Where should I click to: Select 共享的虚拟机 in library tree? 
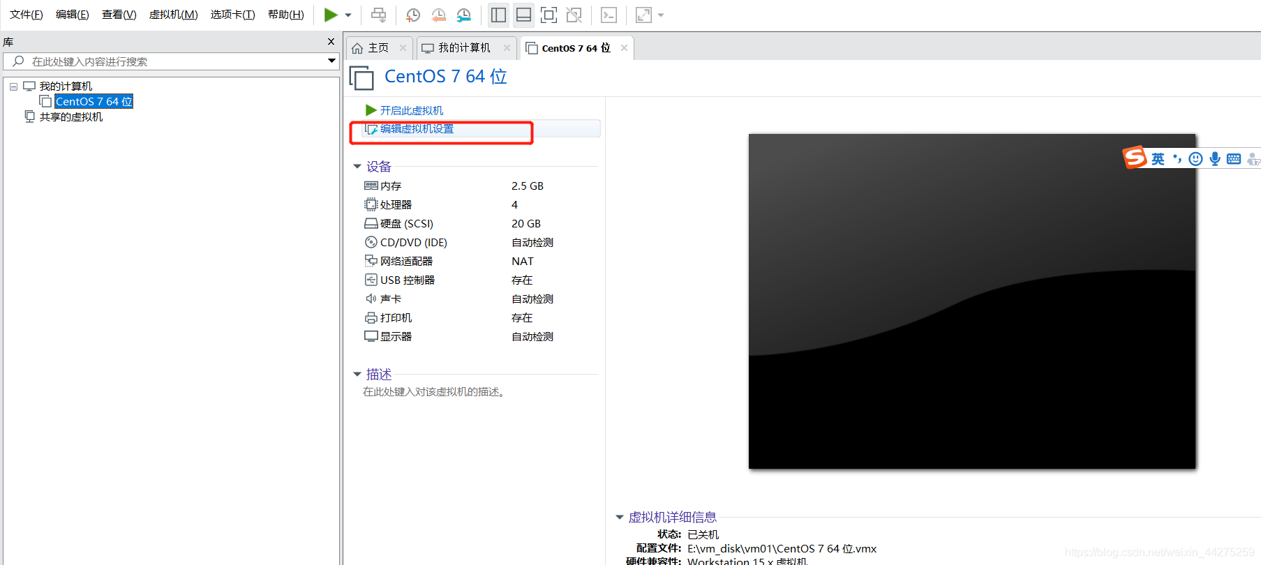pos(70,117)
